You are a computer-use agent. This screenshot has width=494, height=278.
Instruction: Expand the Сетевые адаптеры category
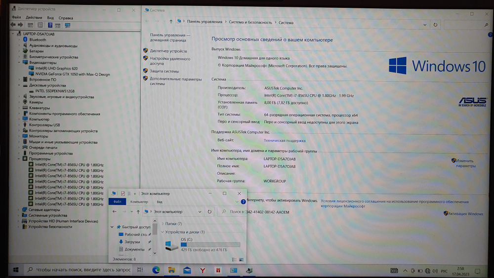click(19, 210)
